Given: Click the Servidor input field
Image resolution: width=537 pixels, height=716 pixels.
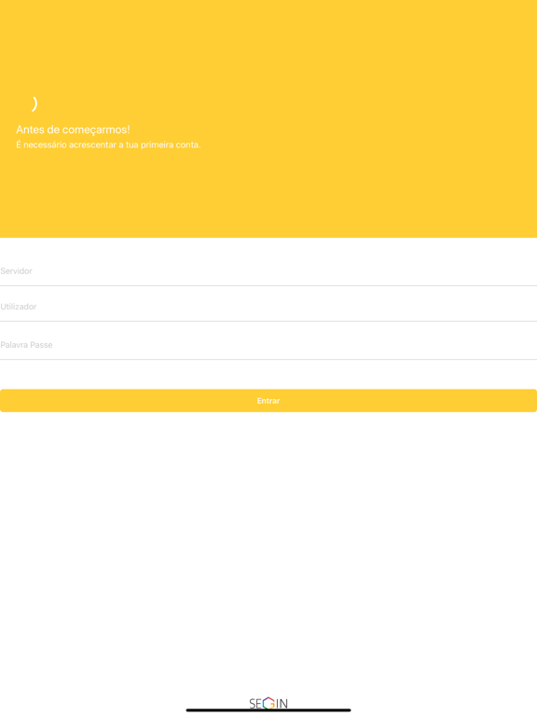Looking at the screenshot, I should click(268, 271).
